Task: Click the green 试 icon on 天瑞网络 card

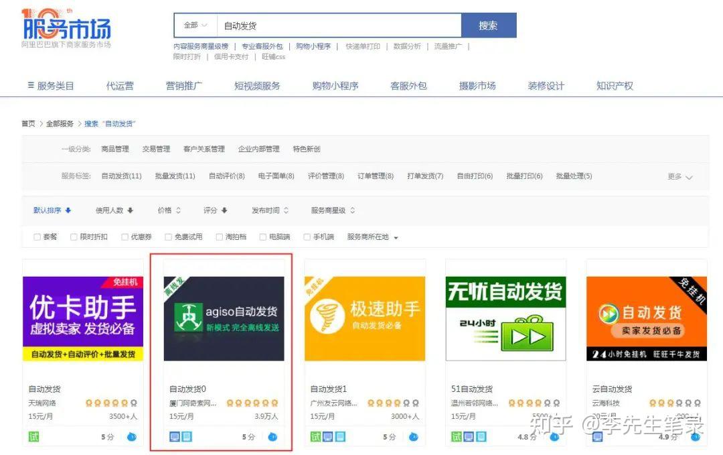Action: (x=33, y=436)
